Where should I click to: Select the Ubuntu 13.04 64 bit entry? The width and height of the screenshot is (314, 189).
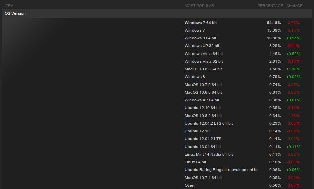click(x=203, y=147)
